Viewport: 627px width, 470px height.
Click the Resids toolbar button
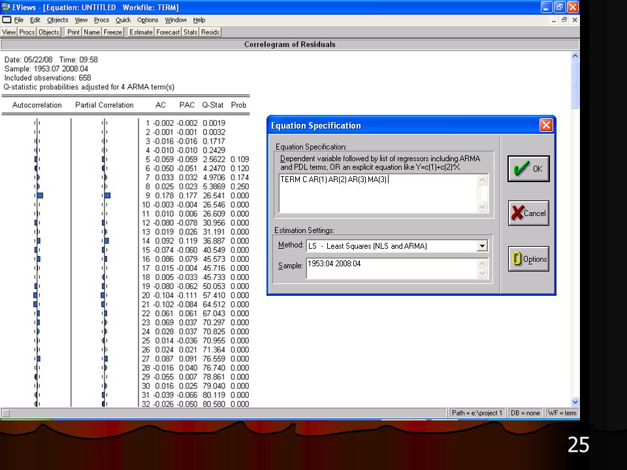coord(210,32)
